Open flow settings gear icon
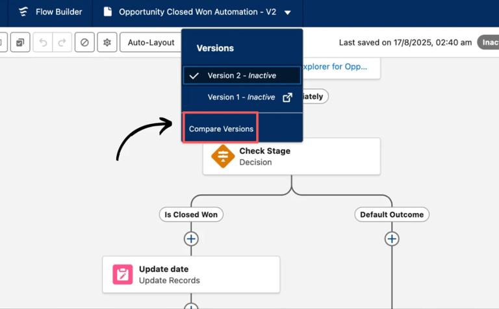Screen dimensions: 499x309 (x=107, y=43)
